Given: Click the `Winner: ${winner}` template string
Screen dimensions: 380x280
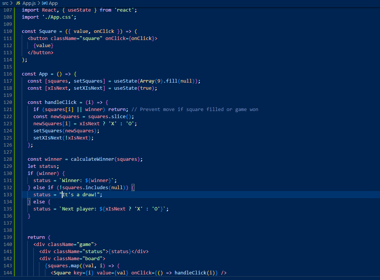Looking at the screenshot, I should [87, 181].
